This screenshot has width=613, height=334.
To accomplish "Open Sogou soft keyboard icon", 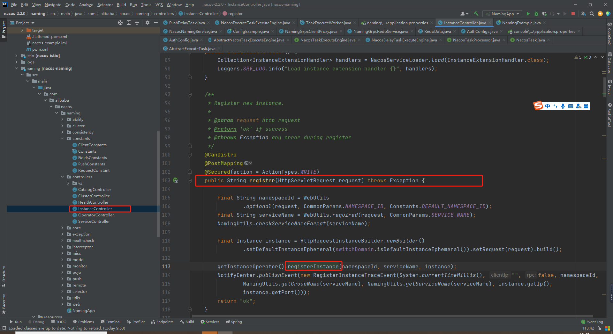I will pyautogui.click(x=571, y=106).
